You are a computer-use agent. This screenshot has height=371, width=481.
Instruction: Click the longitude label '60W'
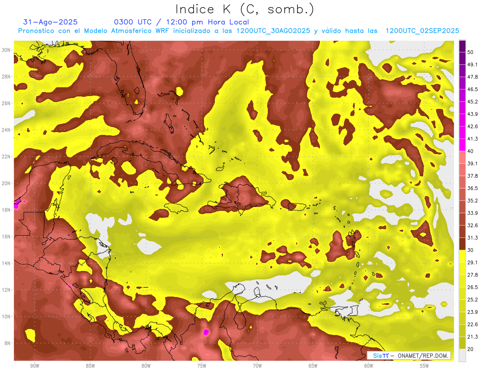click(x=369, y=366)
